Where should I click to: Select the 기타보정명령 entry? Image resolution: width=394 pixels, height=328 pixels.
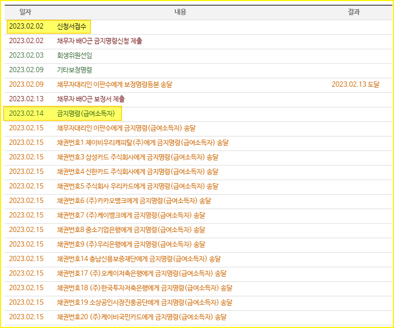[x=74, y=70]
